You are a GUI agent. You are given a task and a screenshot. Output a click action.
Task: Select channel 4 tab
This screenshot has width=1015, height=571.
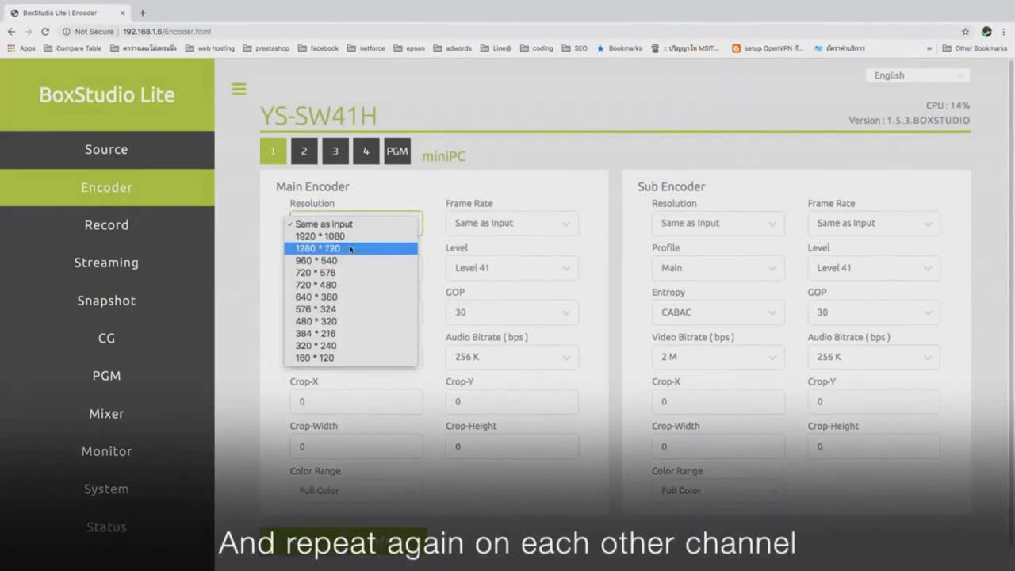coord(366,151)
